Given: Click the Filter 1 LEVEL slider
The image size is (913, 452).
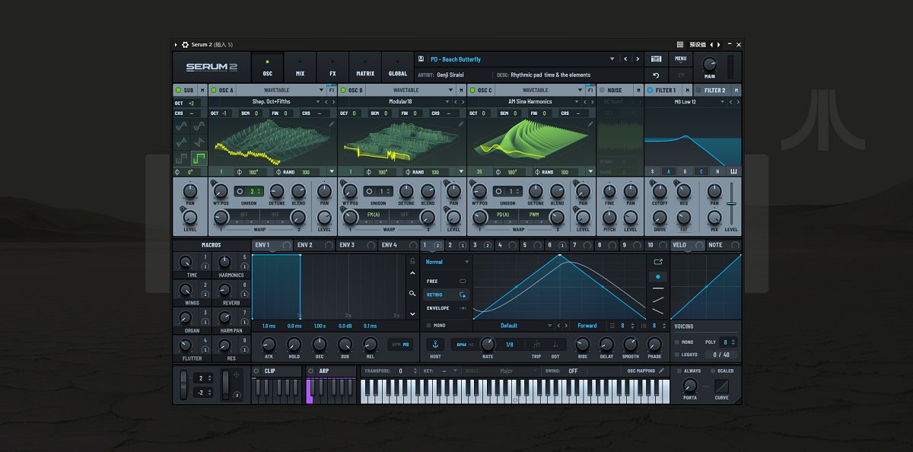Looking at the screenshot, I should 731,203.
